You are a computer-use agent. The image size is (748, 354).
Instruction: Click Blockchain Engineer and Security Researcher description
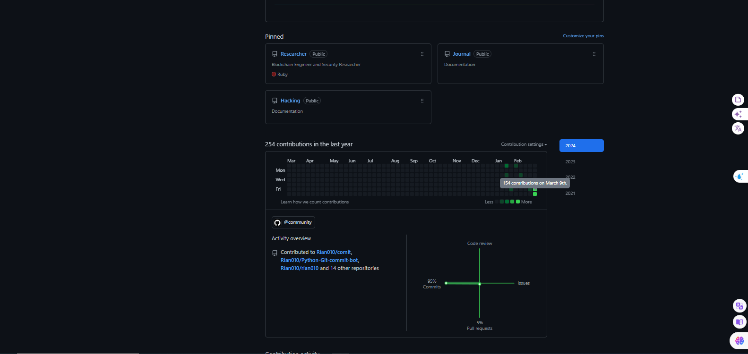(x=316, y=65)
